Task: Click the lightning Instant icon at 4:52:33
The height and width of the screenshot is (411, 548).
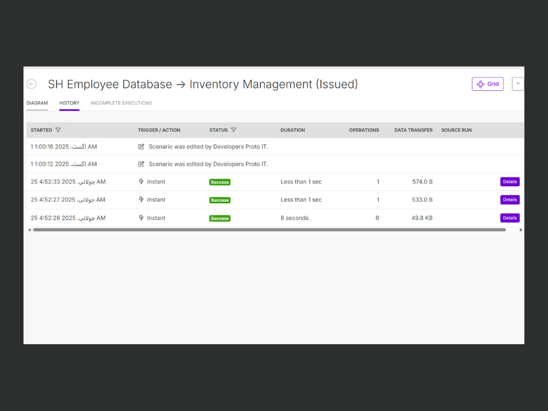Action: click(x=141, y=181)
